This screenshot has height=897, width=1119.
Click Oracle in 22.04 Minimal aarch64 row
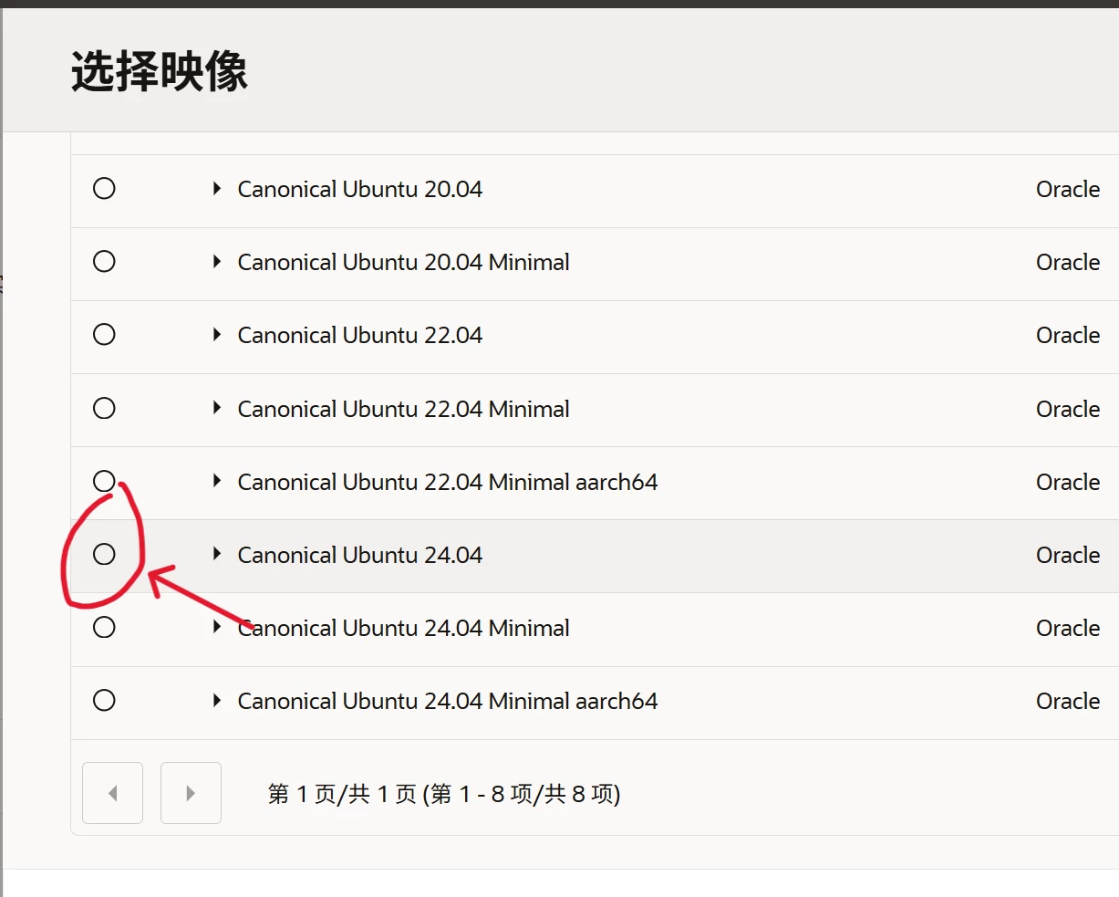click(1068, 482)
